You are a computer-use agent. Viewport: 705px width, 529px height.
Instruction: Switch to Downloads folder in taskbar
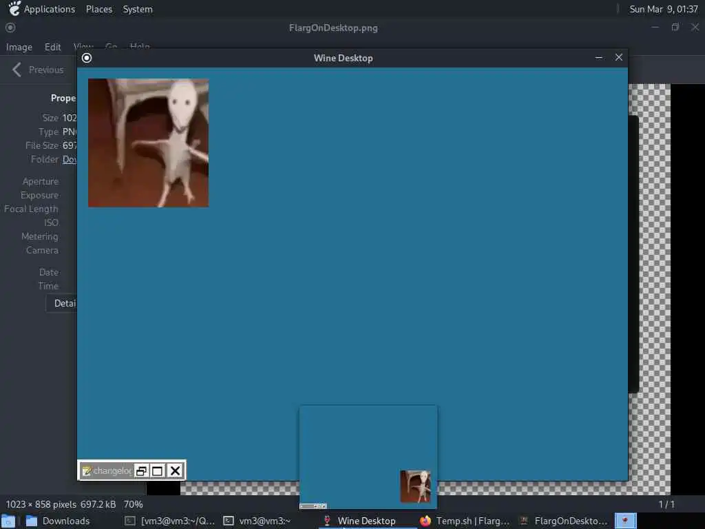(58, 521)
